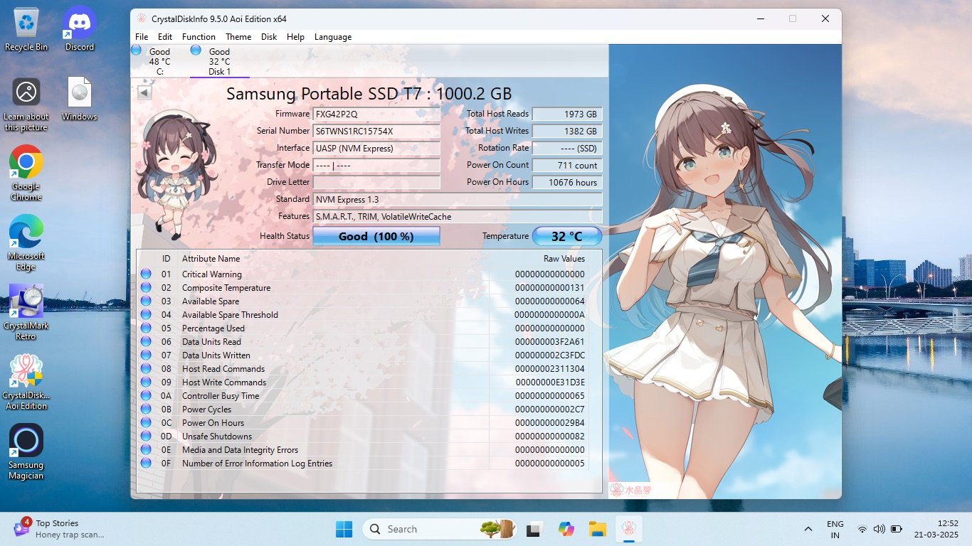972x546 pixels.
Task: Click the Standard field NVM Express 1.3
Action: (458, 200)
